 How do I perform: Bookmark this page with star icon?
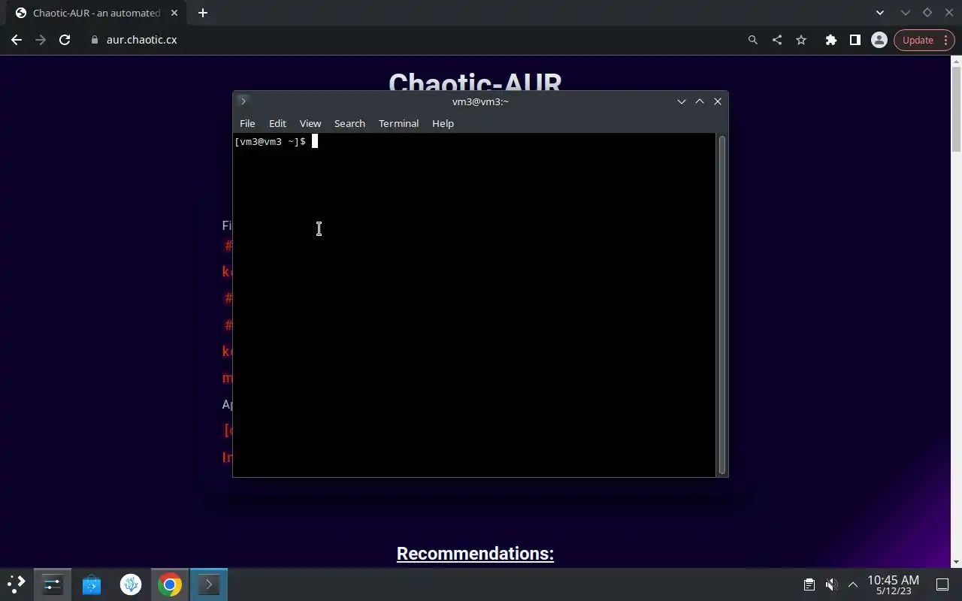[801, 40]
